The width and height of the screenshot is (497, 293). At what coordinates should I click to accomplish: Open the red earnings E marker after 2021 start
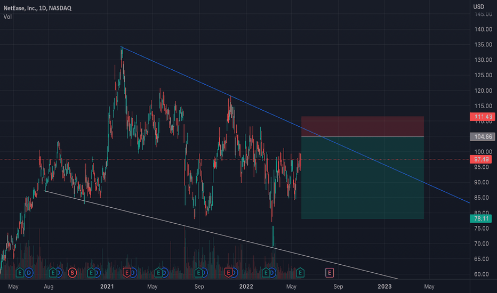pos(127,272)
